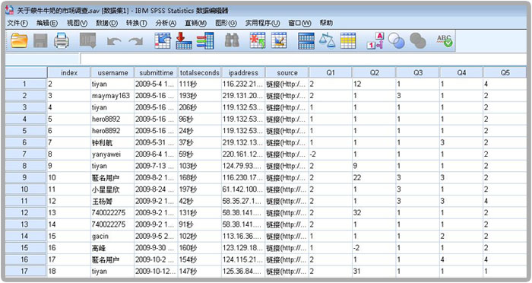Open Weight cases scales icon
Screen dimensions: 532x283
coord(327,40)
